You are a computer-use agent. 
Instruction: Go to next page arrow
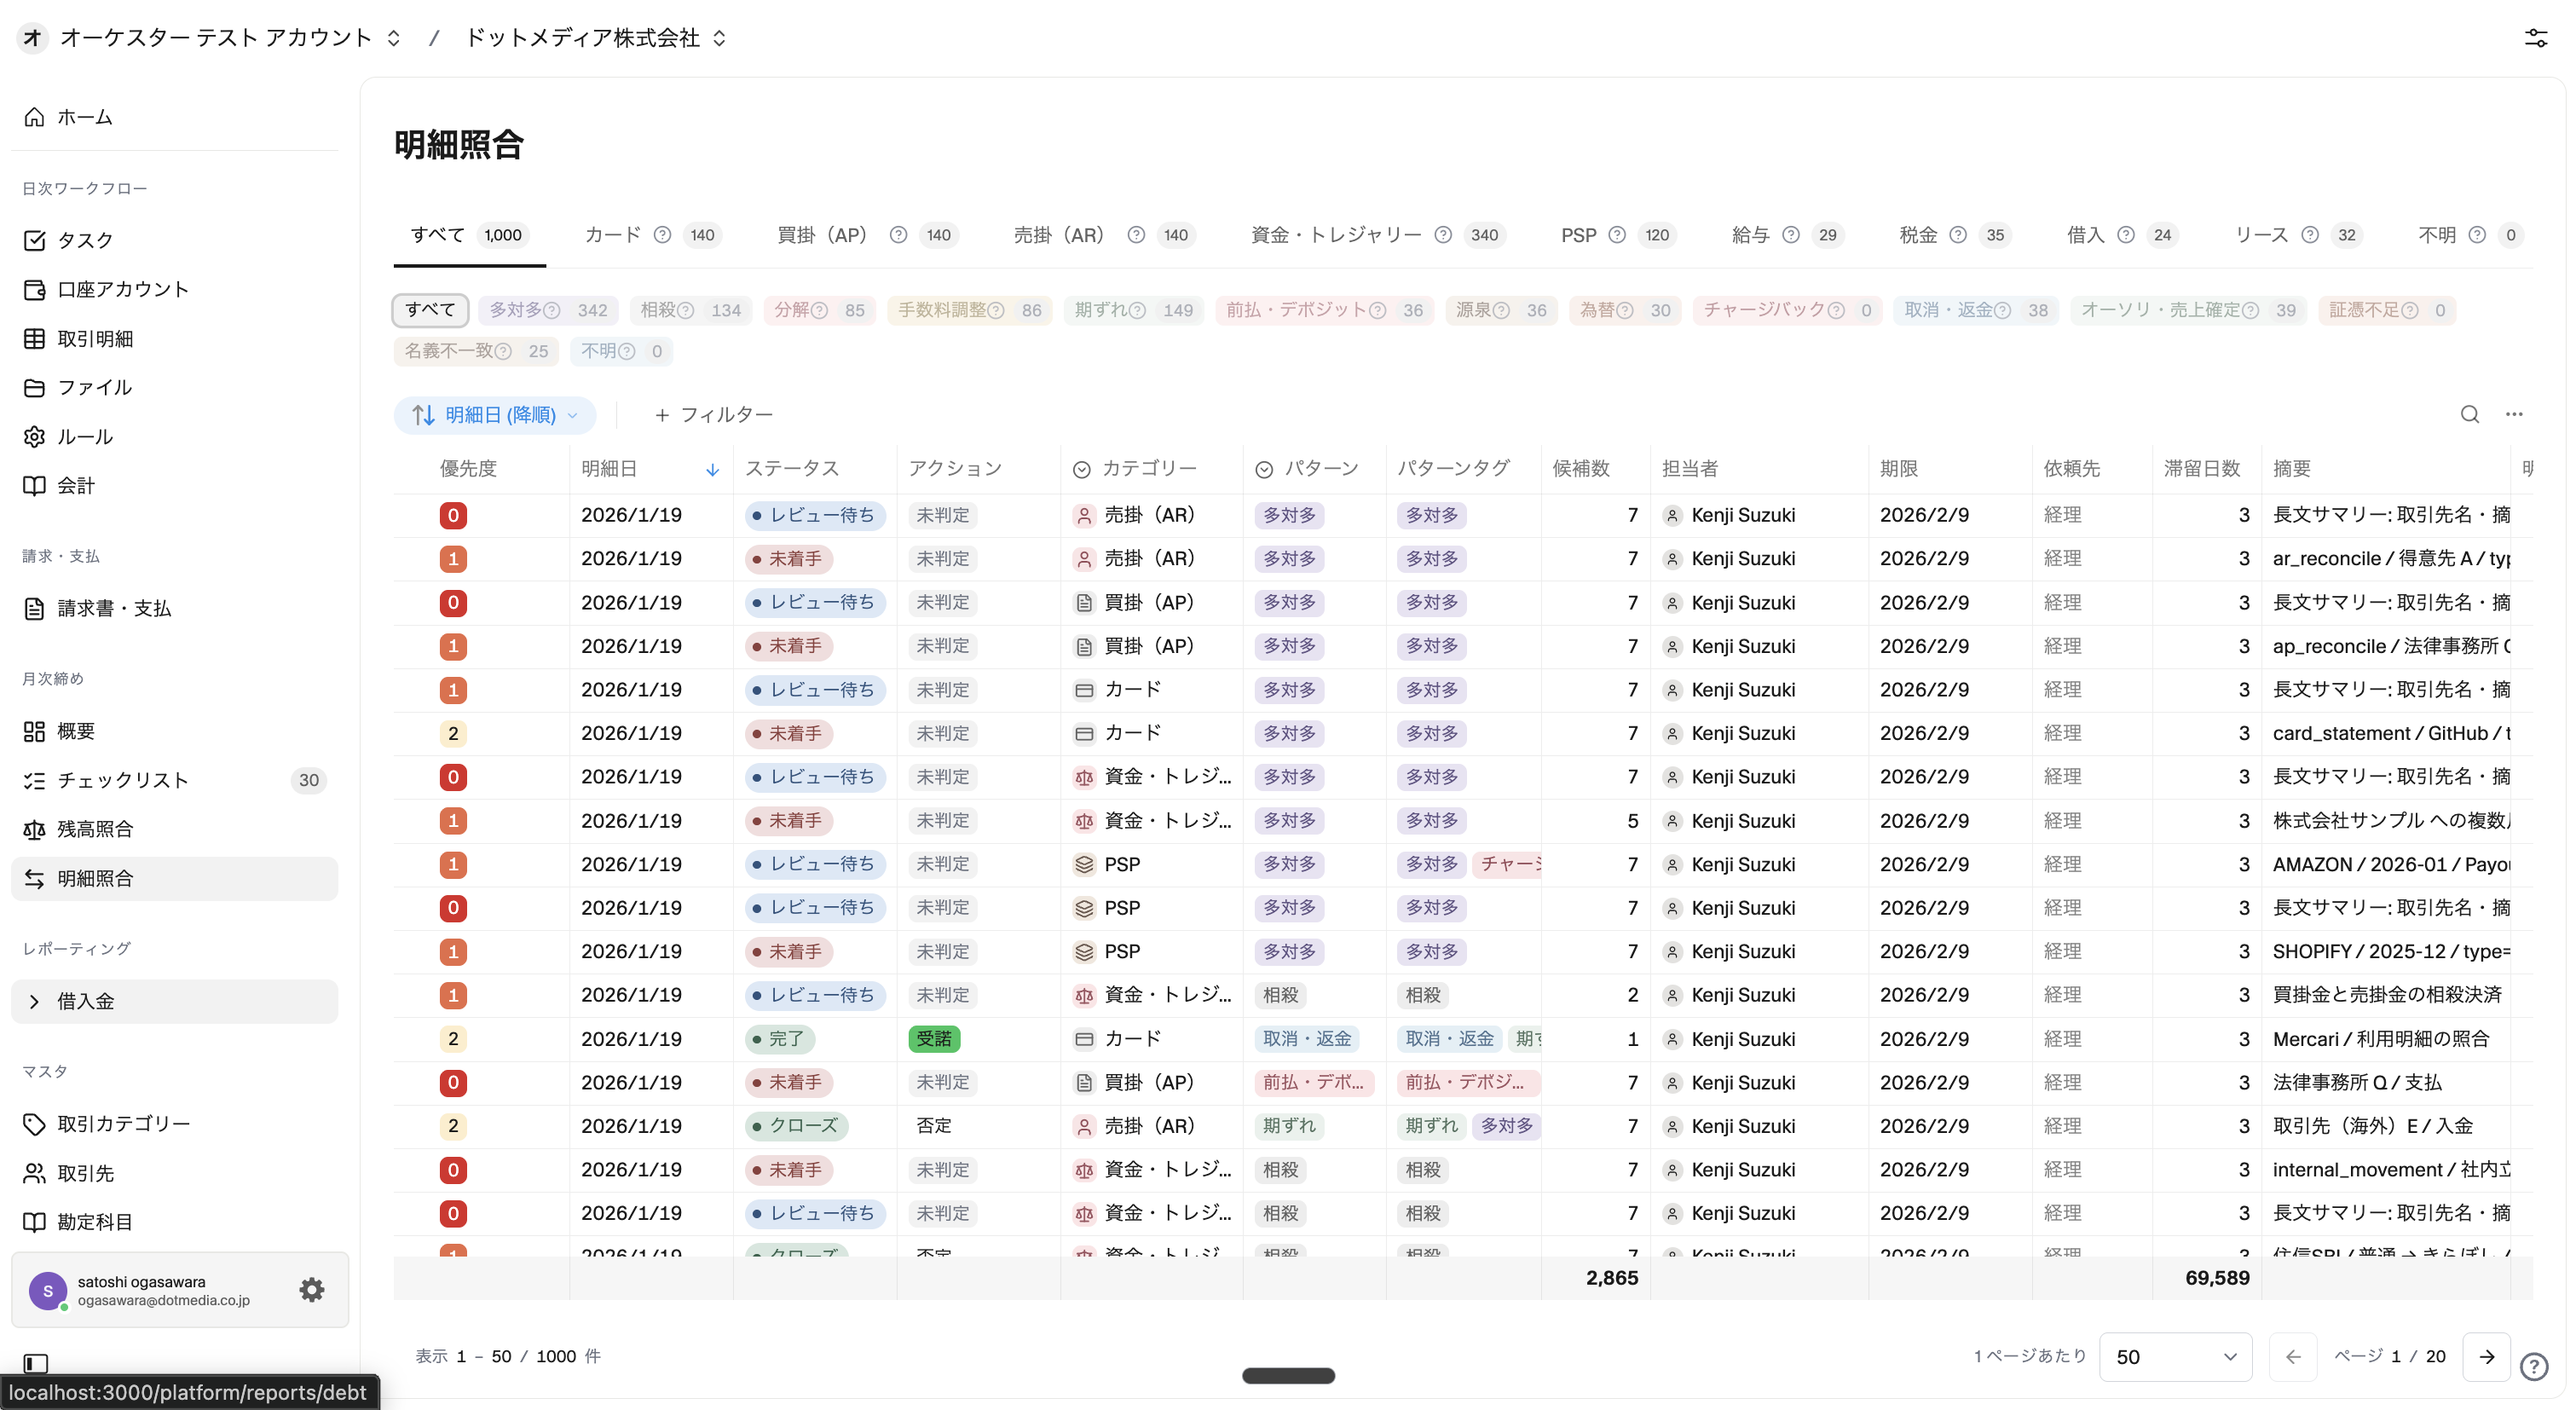tap(2486, 1357)
